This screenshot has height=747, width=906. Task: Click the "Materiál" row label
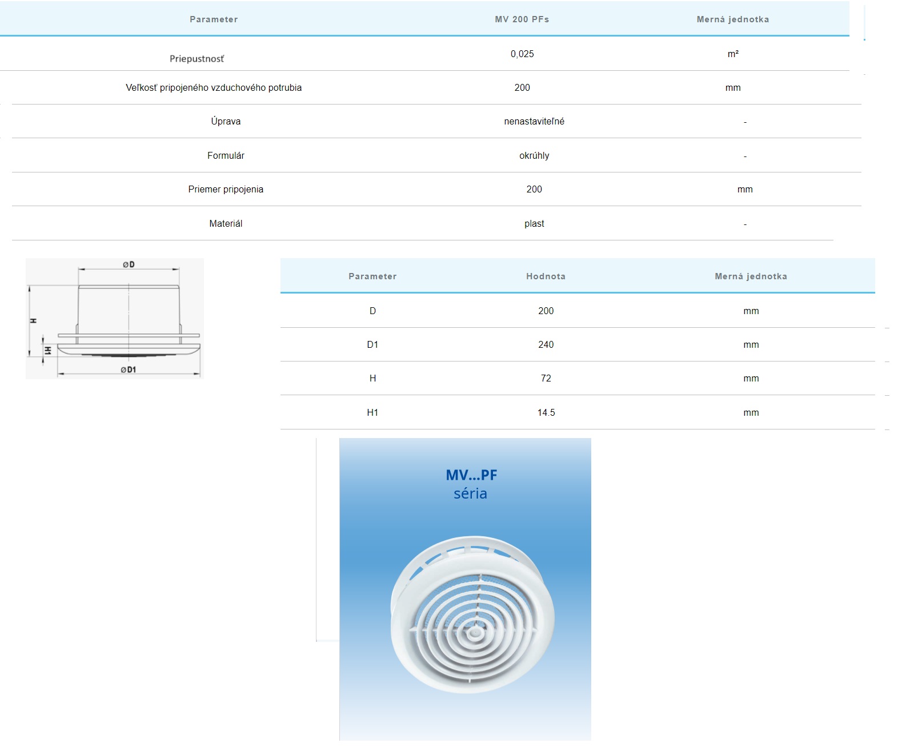tap(226, 223)
